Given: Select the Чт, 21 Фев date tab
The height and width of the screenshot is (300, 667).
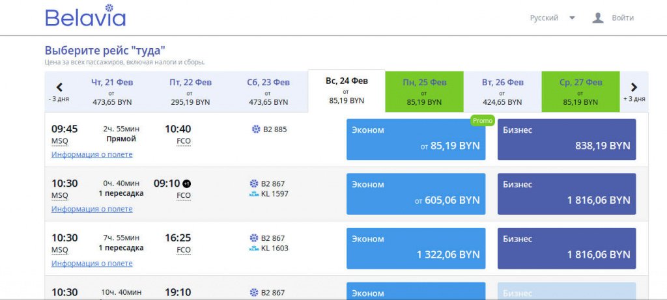Looking at the screenshot, I should tap(112, 92).
